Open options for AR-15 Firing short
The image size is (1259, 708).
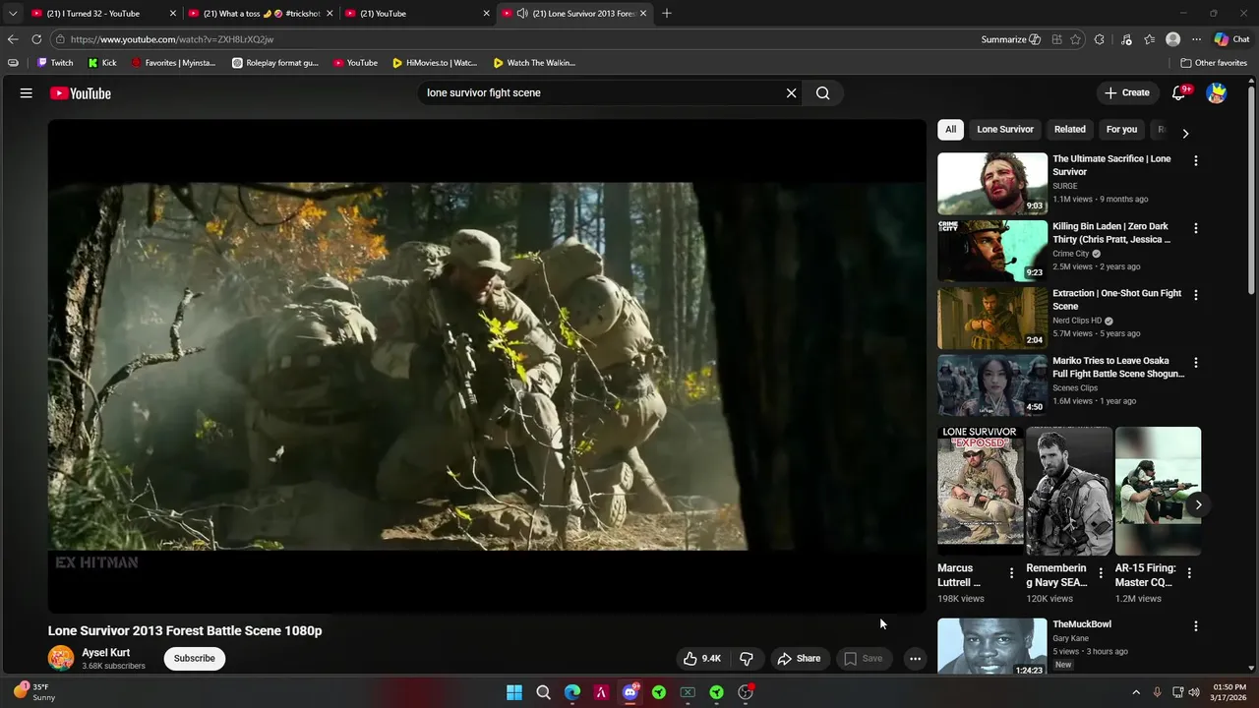(1189, 573)
